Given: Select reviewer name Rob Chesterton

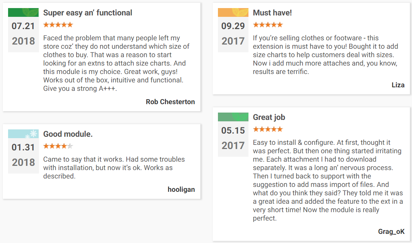Looking at the screenshot, I should coord(170,102).
